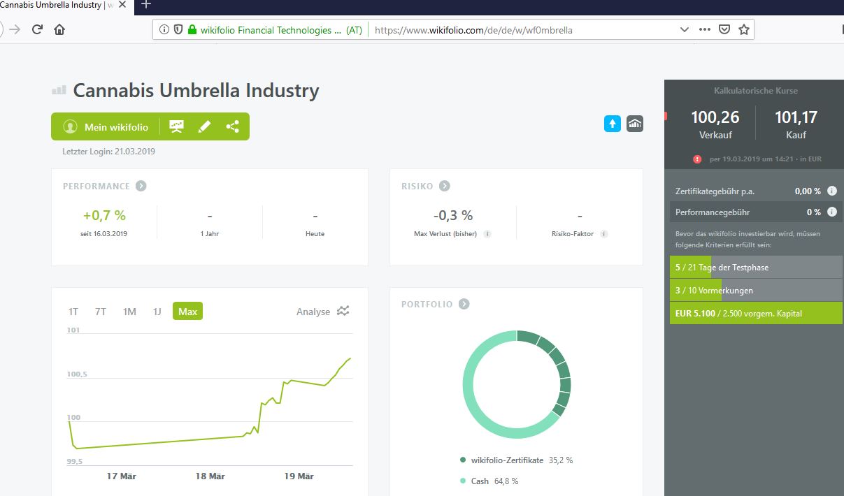Open the presentation chart icon

177,126
